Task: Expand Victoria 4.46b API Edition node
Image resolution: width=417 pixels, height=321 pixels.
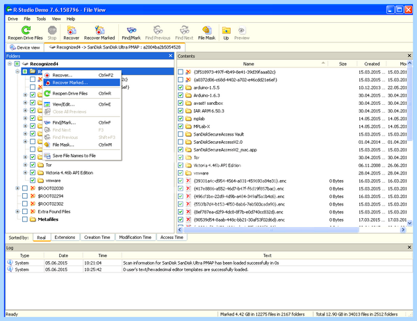Action: click(x=25, y=172)
